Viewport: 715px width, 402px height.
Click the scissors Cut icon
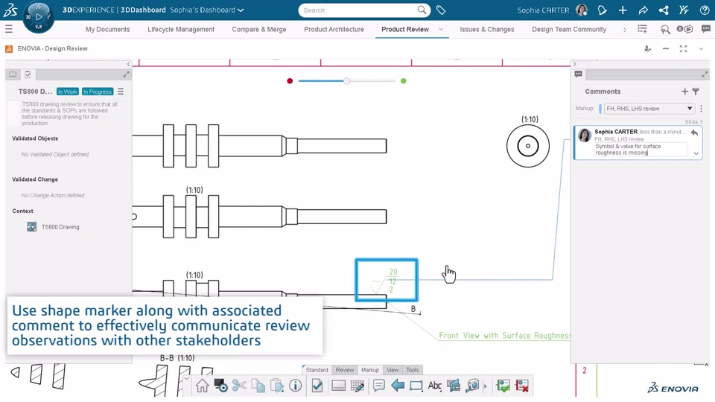(x=239, y=386)
